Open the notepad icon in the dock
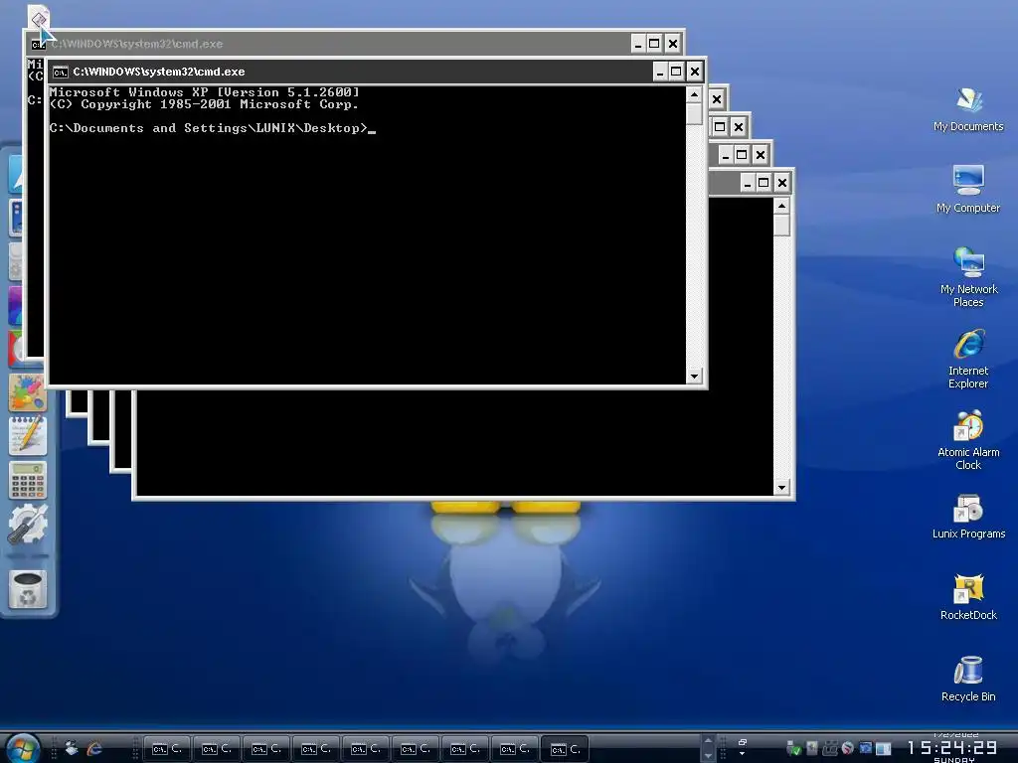1018x763 pixels. click(x=27, y=436)
